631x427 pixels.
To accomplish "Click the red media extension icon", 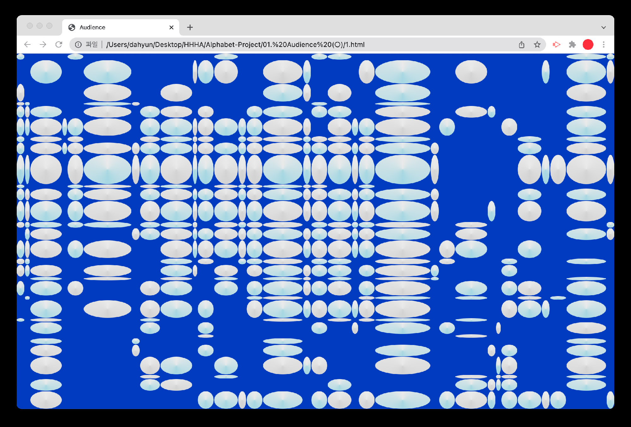I will [x=556, y=45].
